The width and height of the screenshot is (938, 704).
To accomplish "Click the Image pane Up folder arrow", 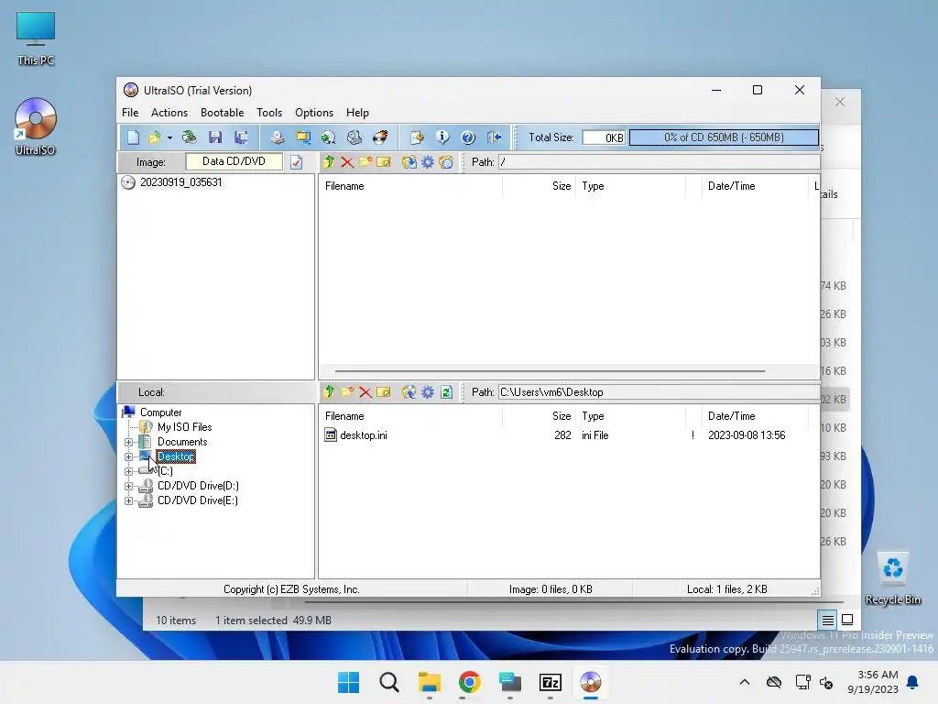I will (x=329, y=162).
